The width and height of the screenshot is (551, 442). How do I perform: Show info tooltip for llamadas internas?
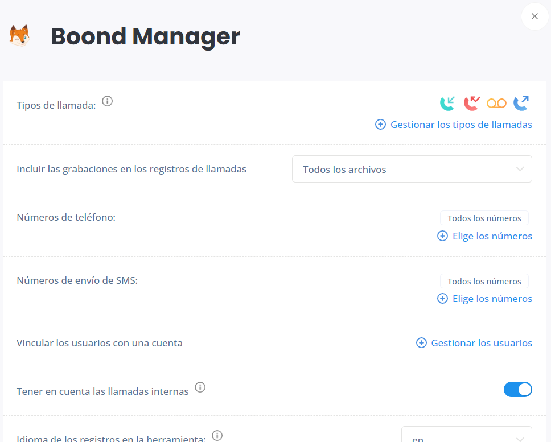tap(200, 387)
